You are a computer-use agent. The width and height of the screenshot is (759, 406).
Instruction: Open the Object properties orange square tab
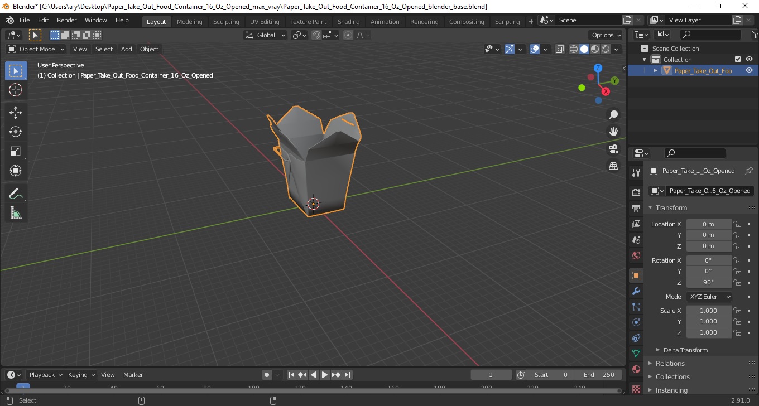click(636, 275)
